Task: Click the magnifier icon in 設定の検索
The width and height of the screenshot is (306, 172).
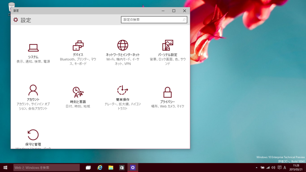Action: click(x=184, y=20)
